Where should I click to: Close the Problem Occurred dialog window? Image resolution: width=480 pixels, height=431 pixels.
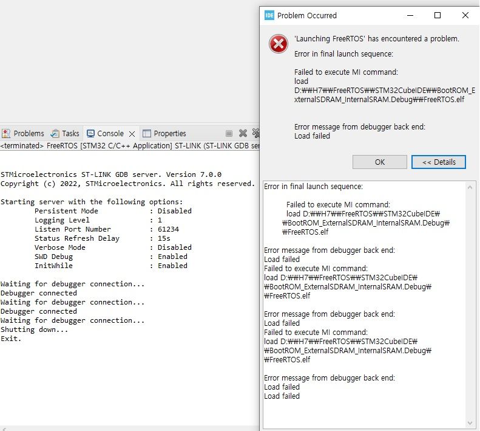point(465,15)
